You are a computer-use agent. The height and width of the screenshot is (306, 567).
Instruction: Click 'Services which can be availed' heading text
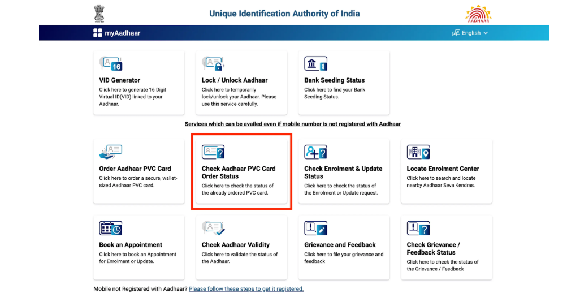(x=293, y=124)
